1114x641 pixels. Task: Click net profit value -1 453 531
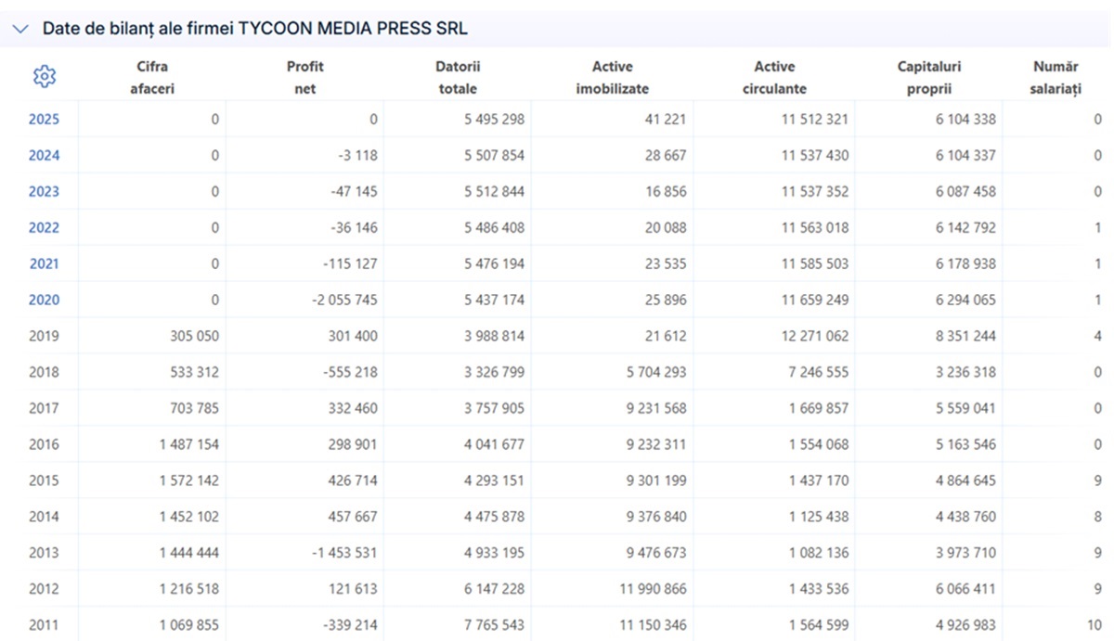pyautogui.click(x=343, y=553)
